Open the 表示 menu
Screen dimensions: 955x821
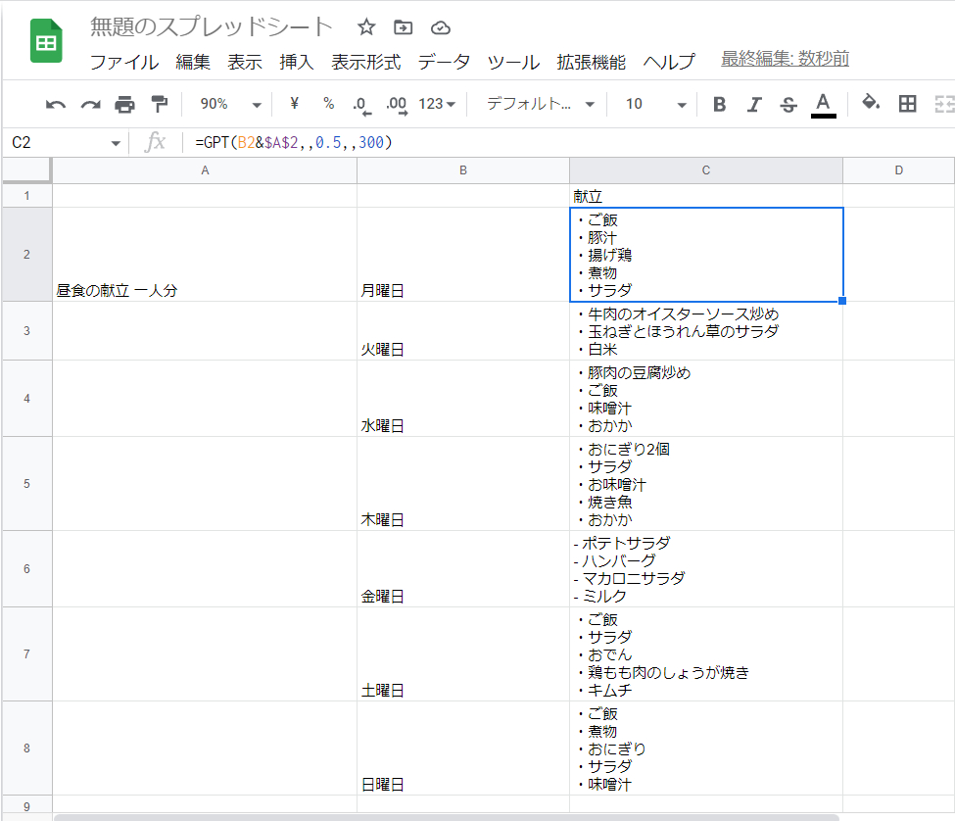click(245, 62)
